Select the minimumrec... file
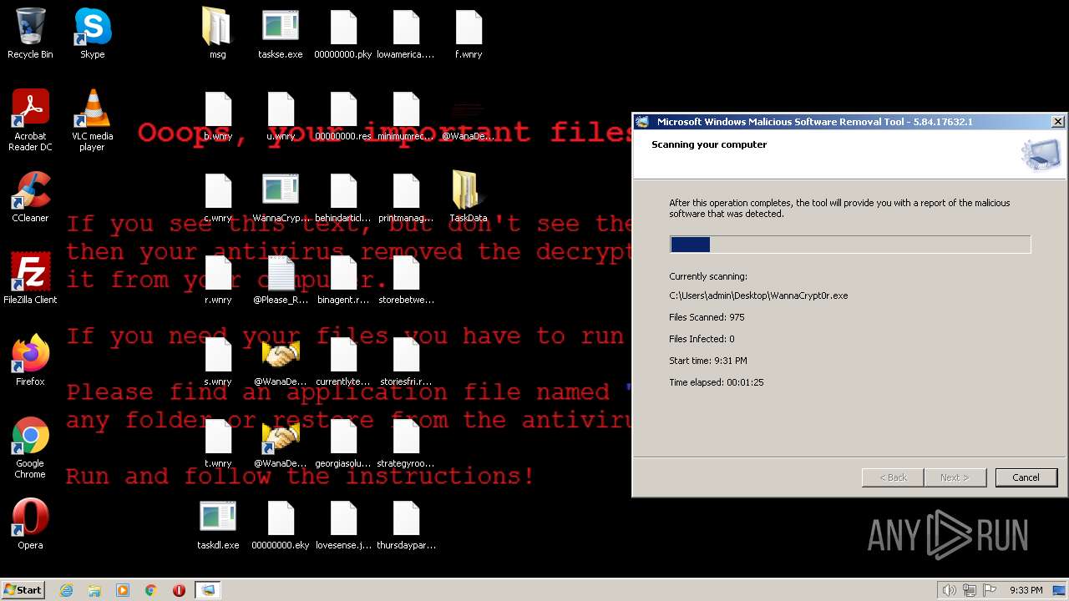 tap(406, 115)
